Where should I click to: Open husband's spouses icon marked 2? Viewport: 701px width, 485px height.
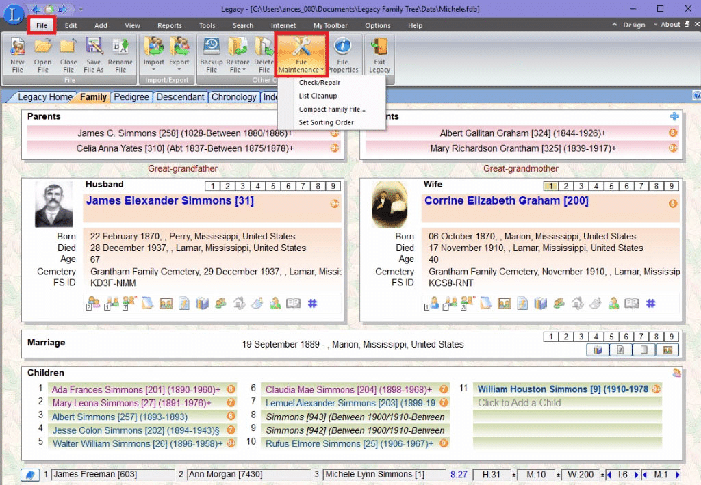(93, 303)
